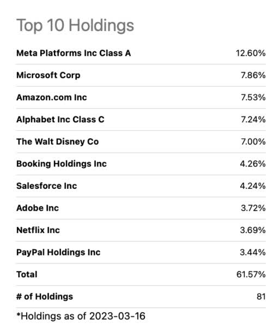Click the Top 10 Holdings heading
This screenshot has width=280, height=335.
[x=75, y=26]
